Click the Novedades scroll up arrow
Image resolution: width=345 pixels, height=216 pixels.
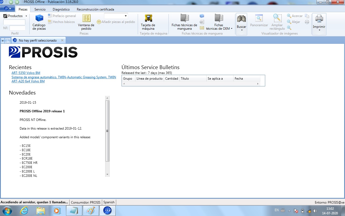(x=107, y=98)
